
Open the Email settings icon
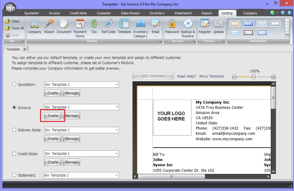(x=155, y=28)
